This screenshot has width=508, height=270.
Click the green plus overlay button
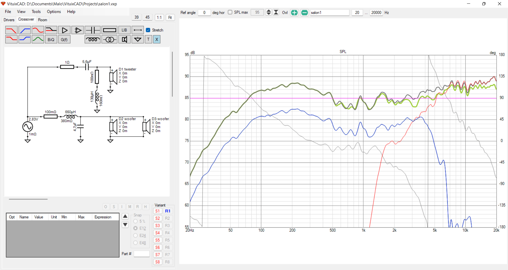[x=294, y=13]
